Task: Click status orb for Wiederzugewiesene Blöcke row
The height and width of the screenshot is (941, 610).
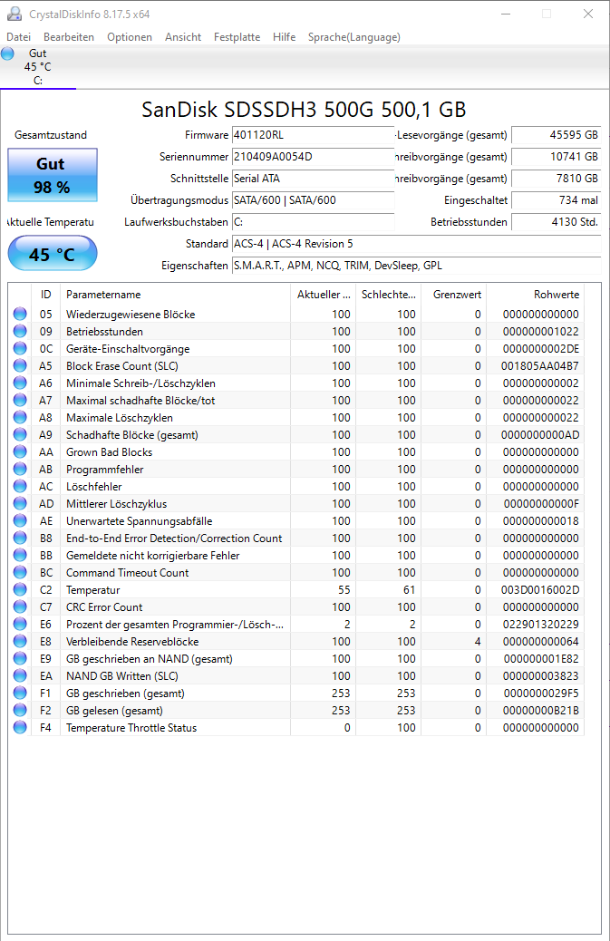Action: click(20, 314)
